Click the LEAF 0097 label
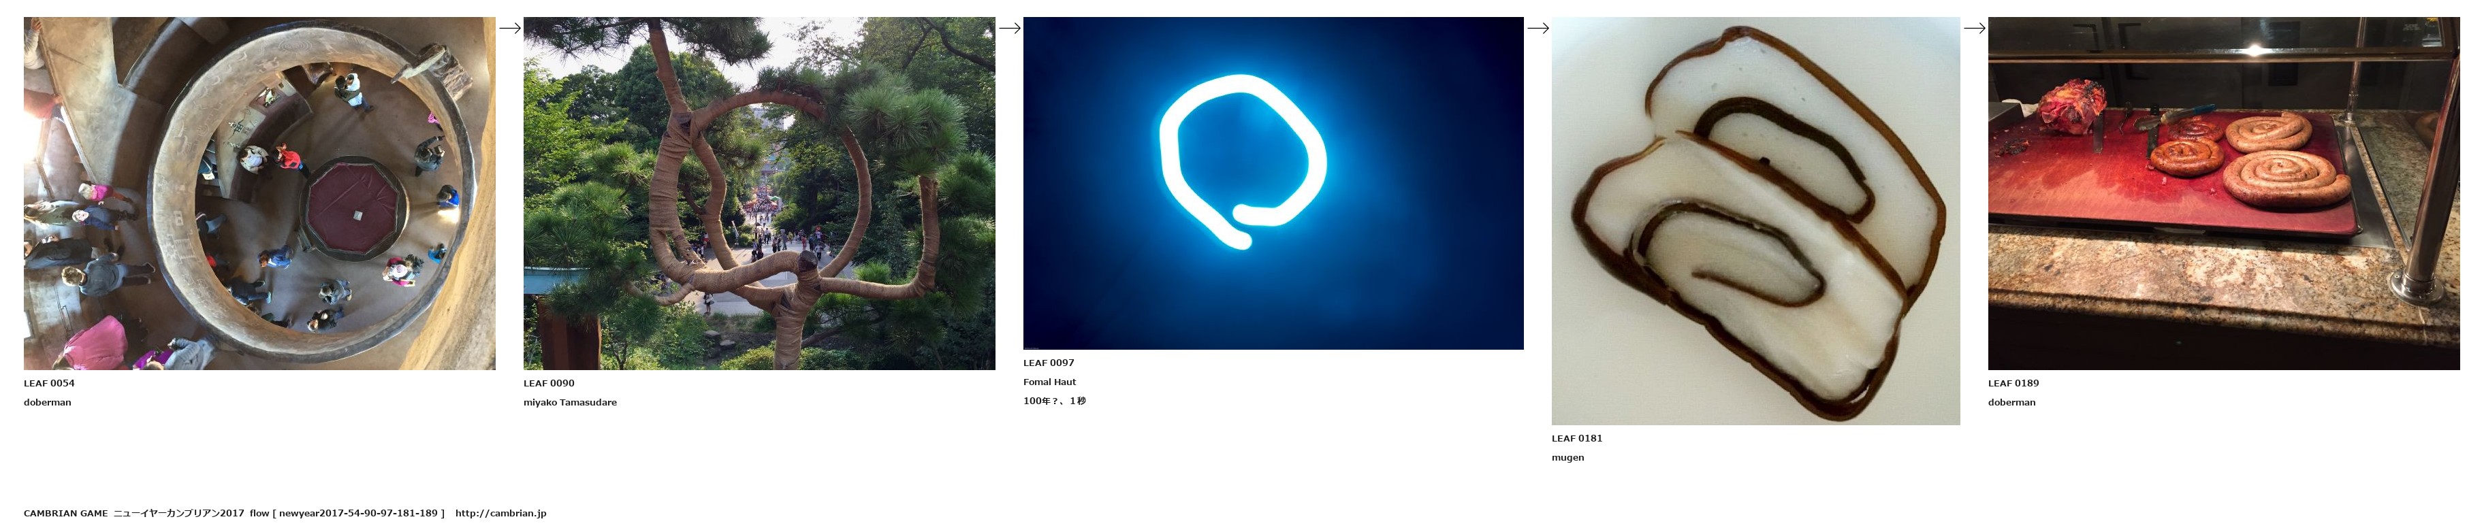Screen dimensions: 2484x530 coord(1048,363)
